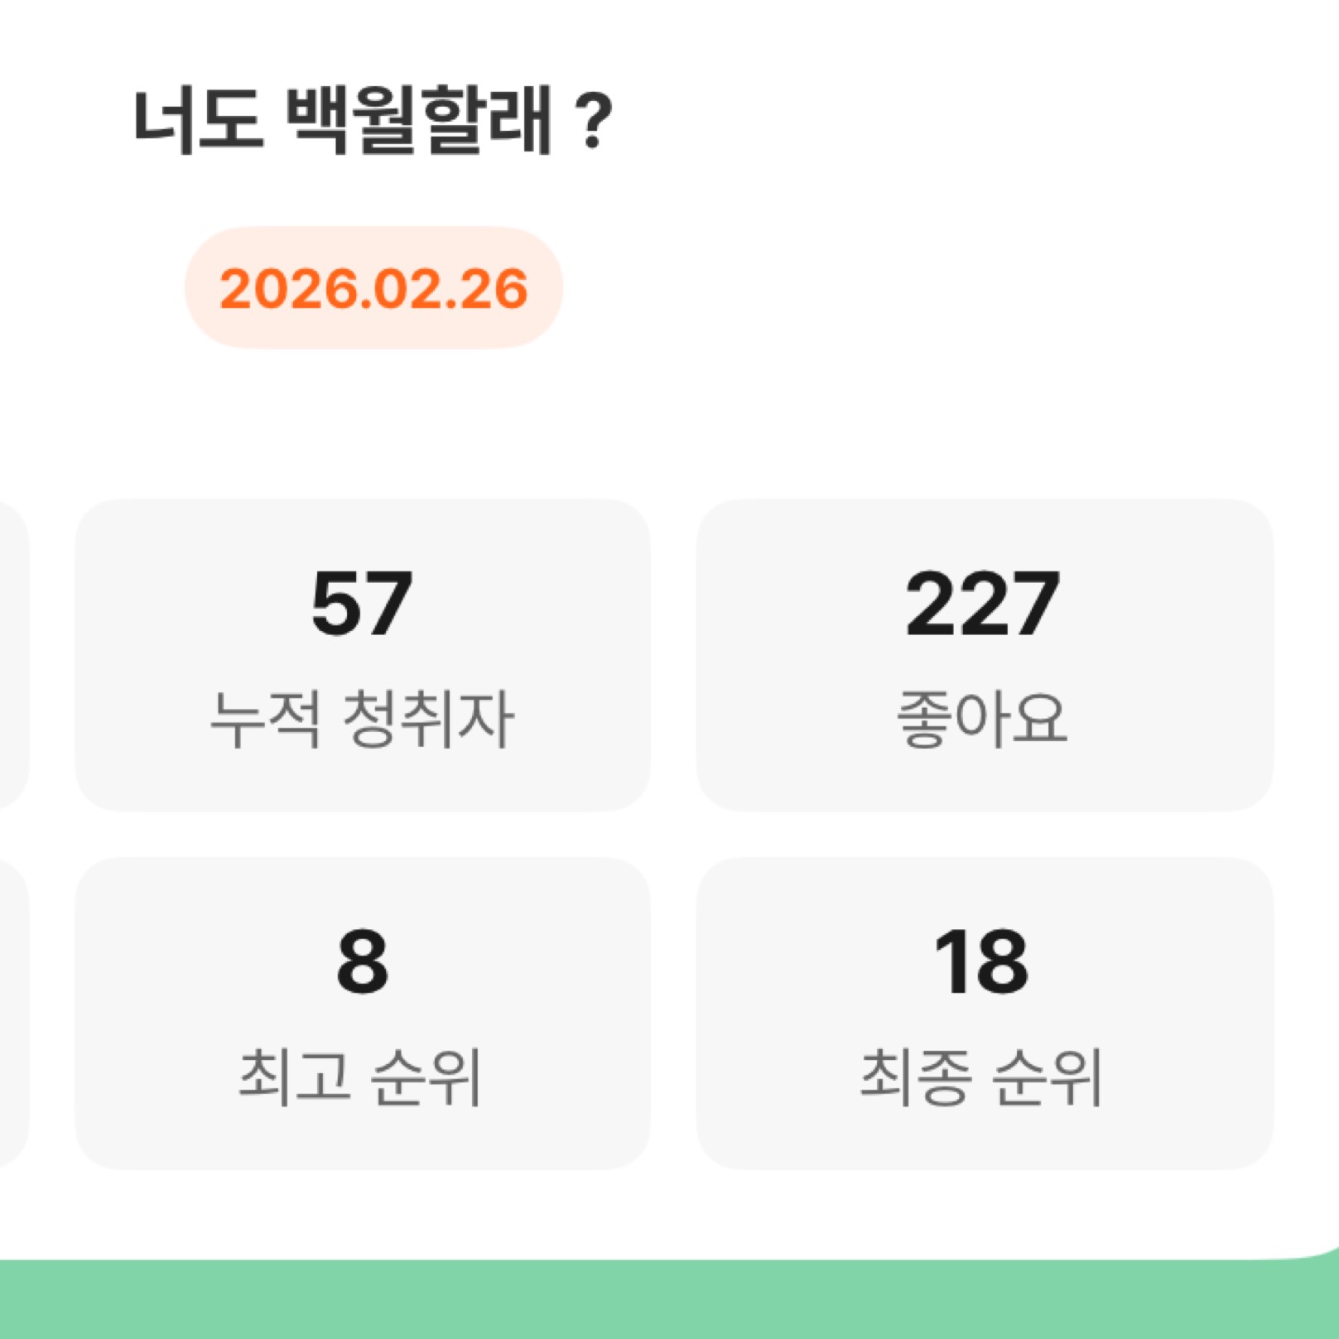
Task: Click the green bar at the bottom
Action: tap(669, 1300)
